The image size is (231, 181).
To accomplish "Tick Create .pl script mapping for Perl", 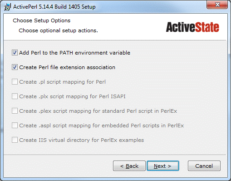I will click(15, 82).
